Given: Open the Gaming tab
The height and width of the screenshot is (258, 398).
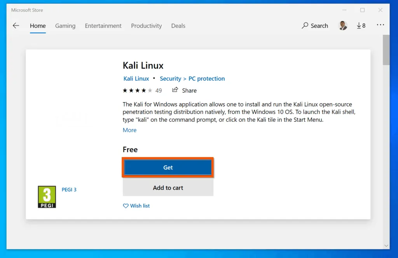Looking at the screenshot, I should (65, 26).
